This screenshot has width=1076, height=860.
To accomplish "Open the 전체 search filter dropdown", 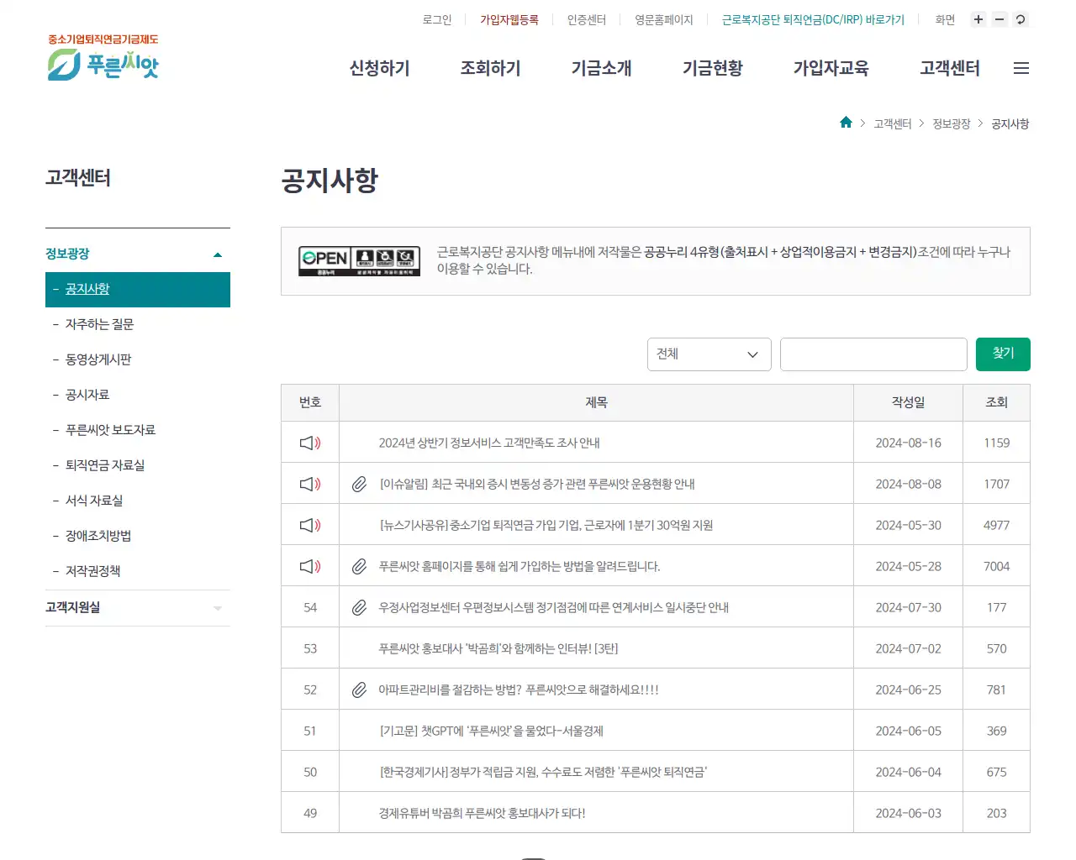I will pyautogui.click(x=709, y=354).
